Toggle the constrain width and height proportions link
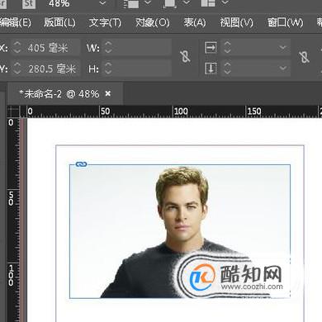The height and width of the screenshot is (322, 322). pos(185,57)
